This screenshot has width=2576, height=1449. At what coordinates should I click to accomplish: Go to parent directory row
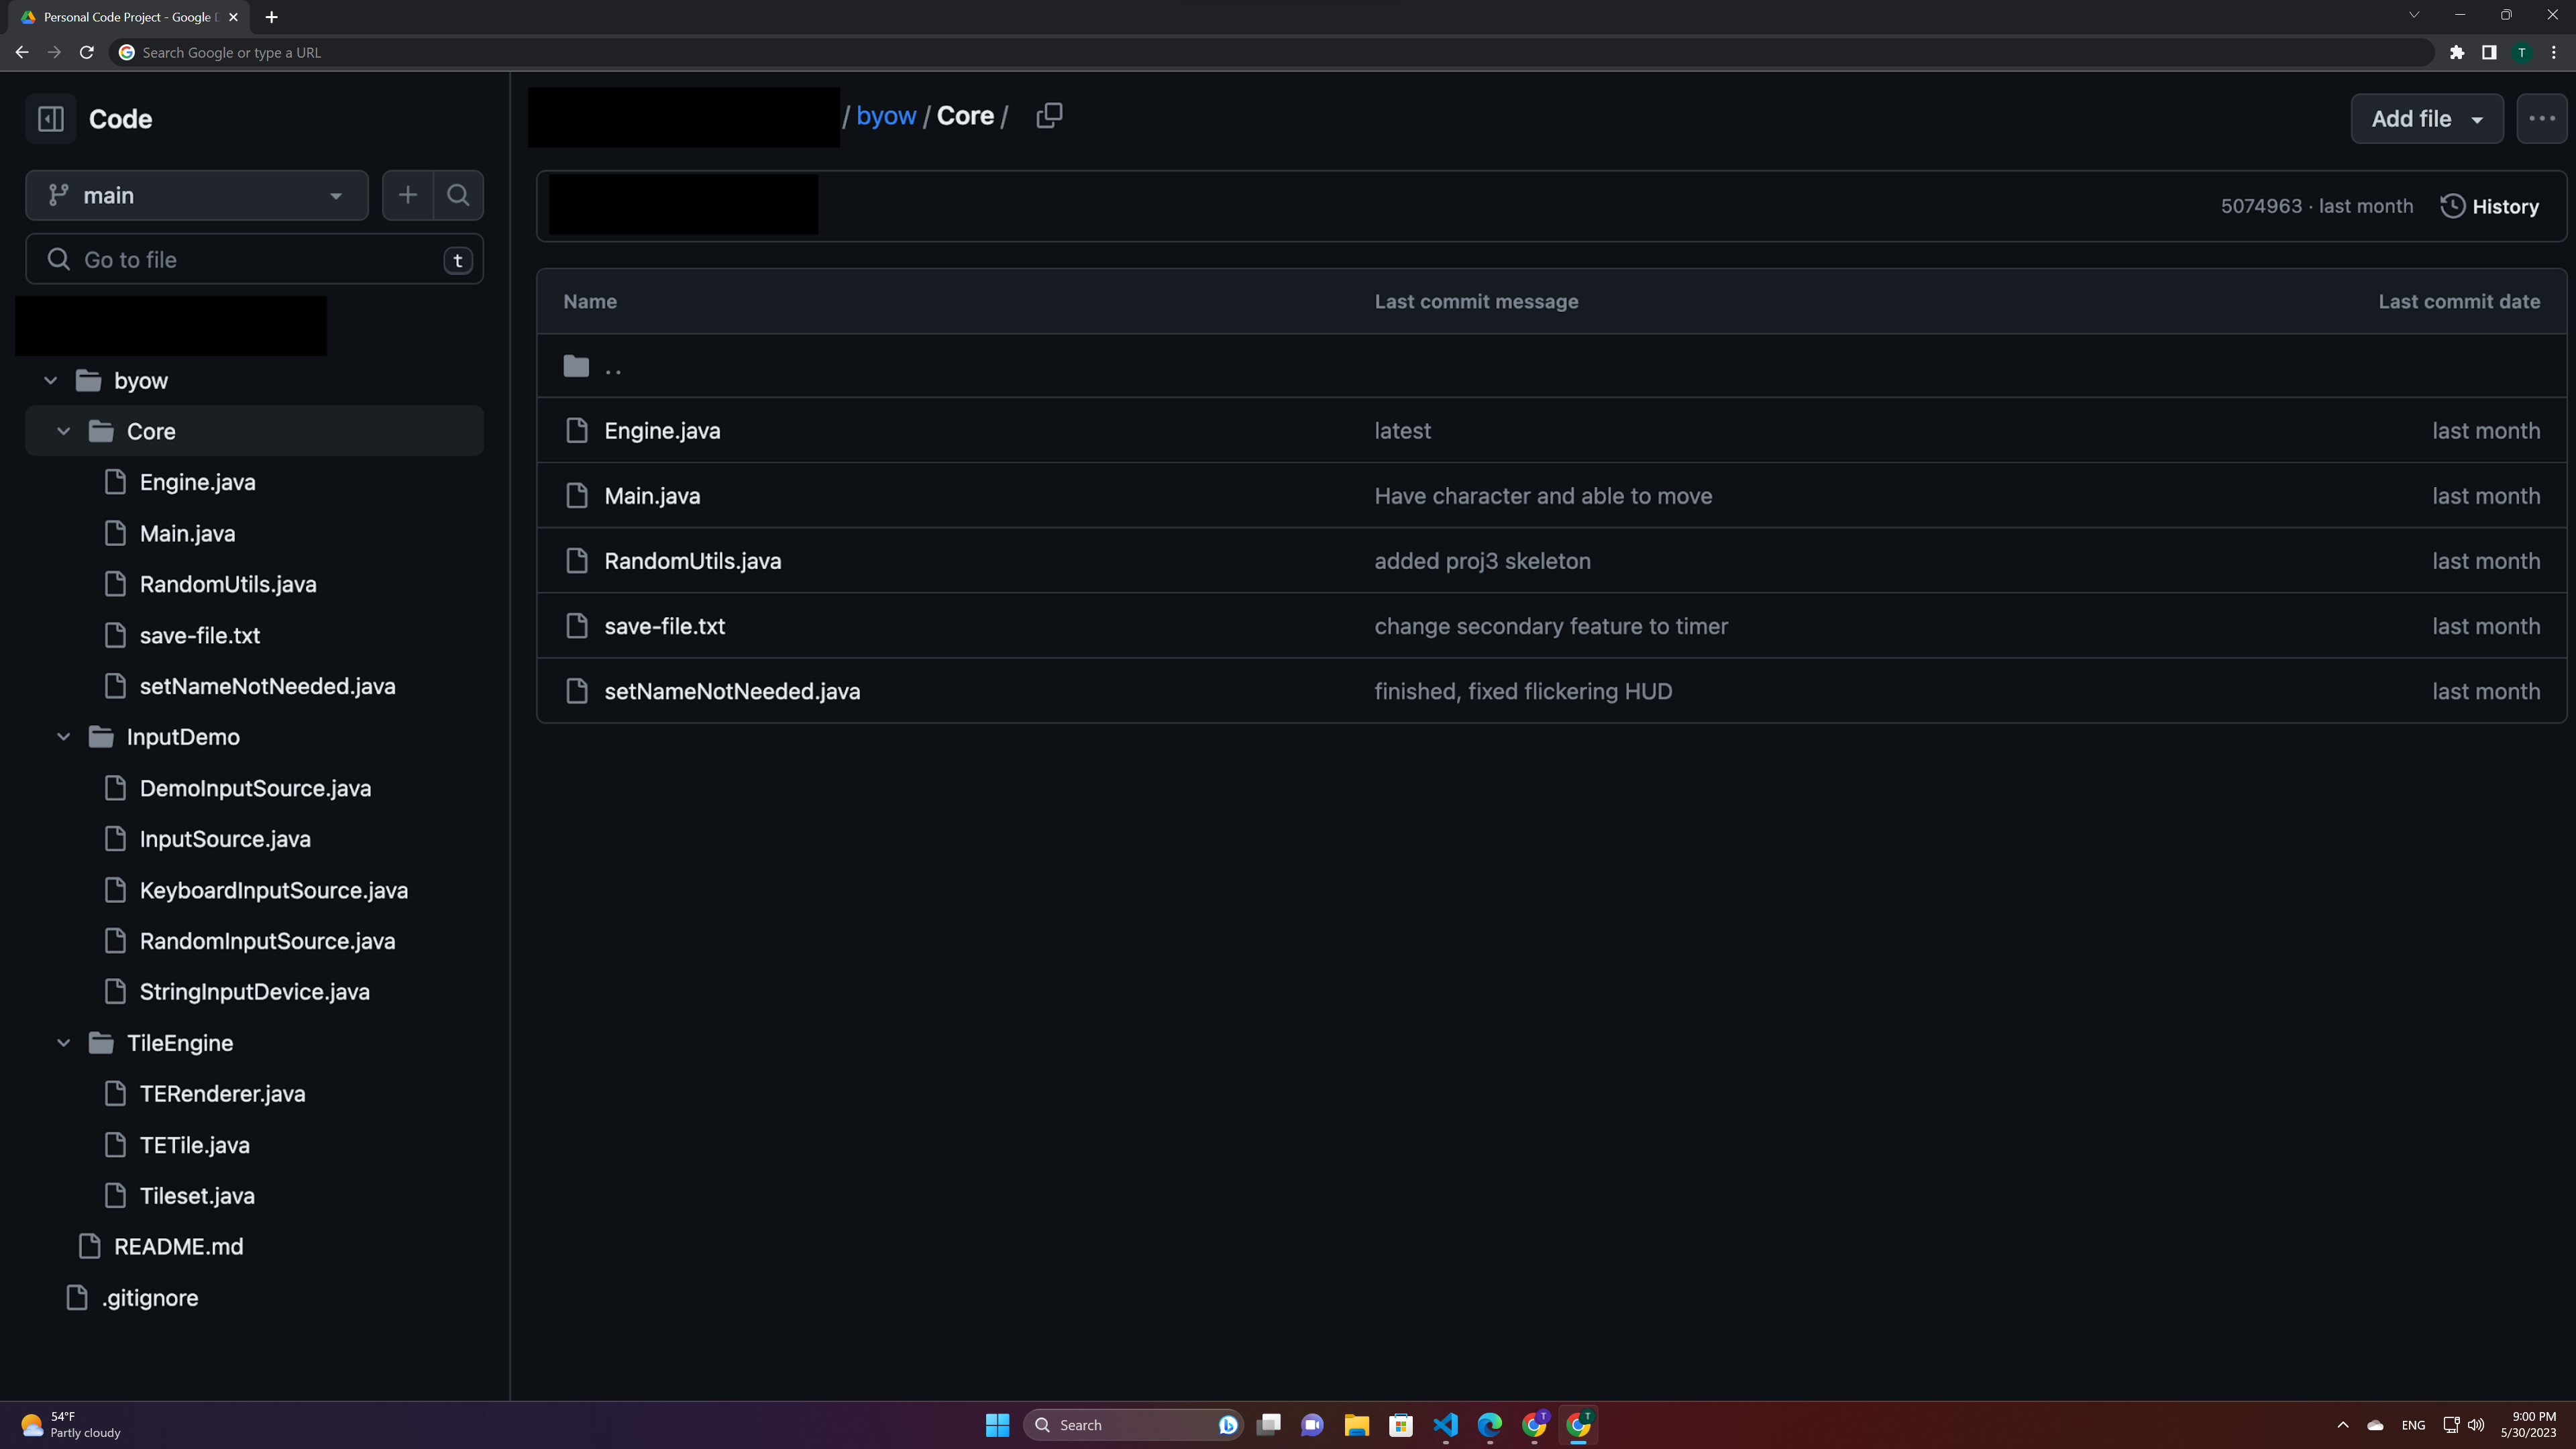pos(613,367)
